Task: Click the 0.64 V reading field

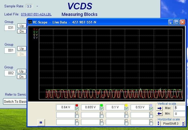Action: 66,107
